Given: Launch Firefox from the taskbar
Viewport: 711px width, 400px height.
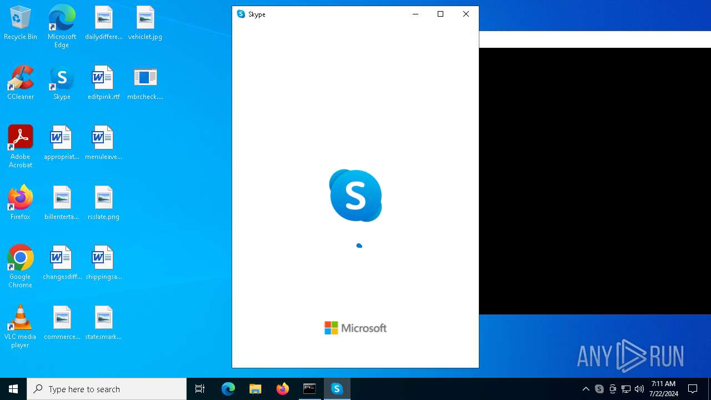Looking at the screenshot, I should (283, 389).
